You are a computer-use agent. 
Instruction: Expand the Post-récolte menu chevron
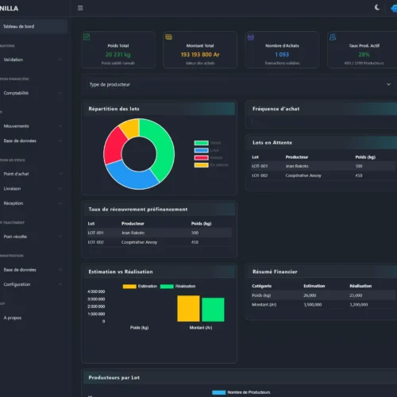point(60,237)
